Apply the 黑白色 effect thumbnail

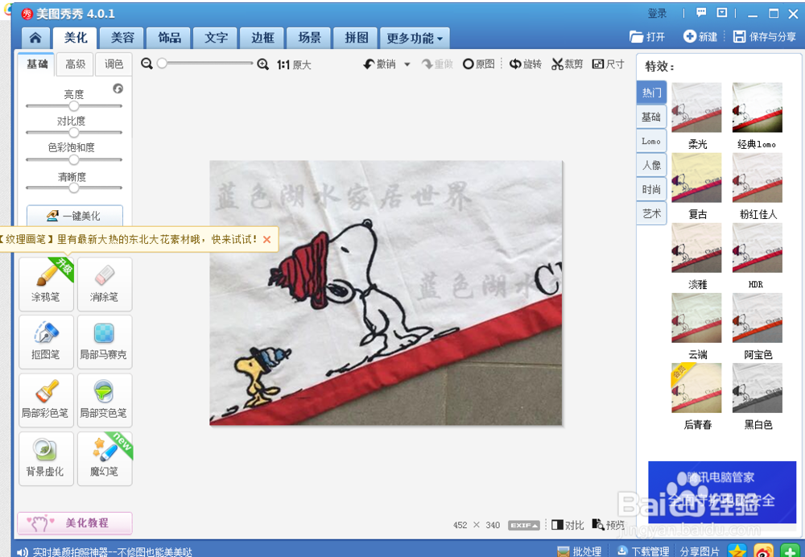click(758, 388)
